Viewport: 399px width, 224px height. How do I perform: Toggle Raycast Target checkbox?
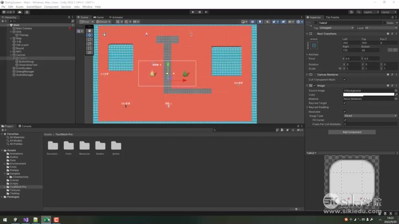point(345,103)
